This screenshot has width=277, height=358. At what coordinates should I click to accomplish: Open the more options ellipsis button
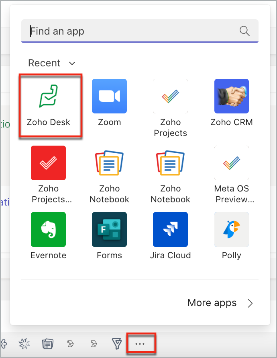(x=140, y=344)
